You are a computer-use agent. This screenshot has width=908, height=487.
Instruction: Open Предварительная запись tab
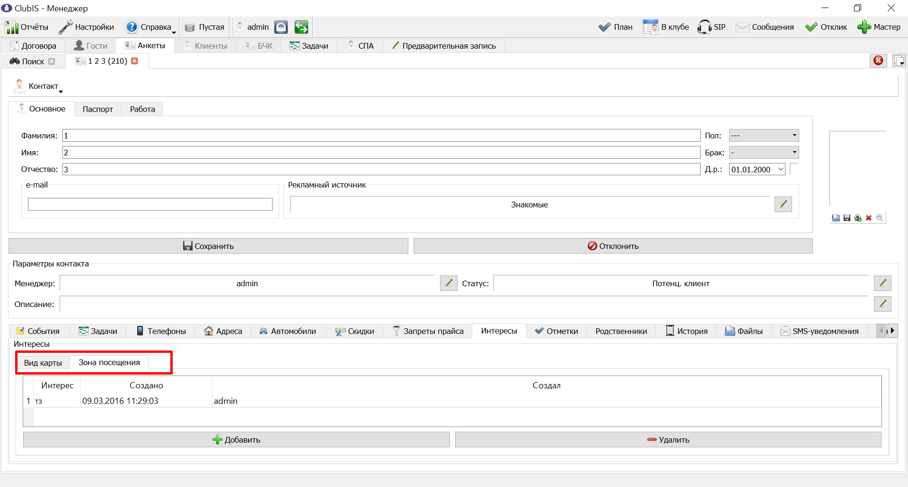(x=444, y=46)
